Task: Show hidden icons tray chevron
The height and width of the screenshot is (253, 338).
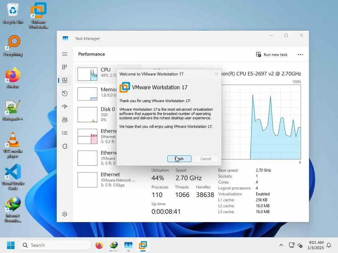Action: [281, 245]
